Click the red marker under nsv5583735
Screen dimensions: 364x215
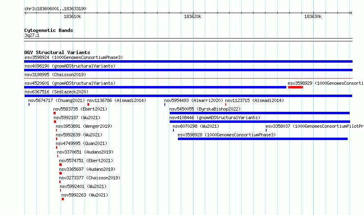54,113
